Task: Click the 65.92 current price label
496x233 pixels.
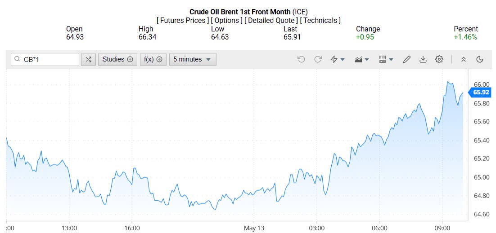Action: 481,93
